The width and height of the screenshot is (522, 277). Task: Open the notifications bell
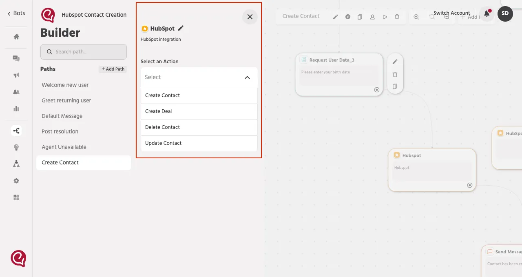(x=487, y=13)
